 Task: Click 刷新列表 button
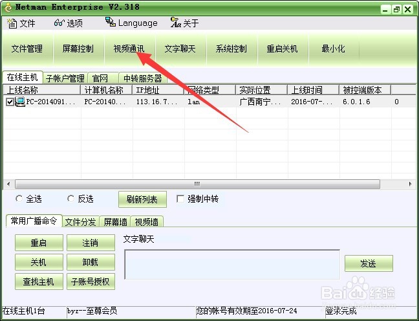coord(142,199)
